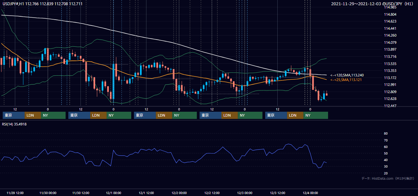
Task: Click the first 東京 session block in the row
Action: click(x=14, y=115)
